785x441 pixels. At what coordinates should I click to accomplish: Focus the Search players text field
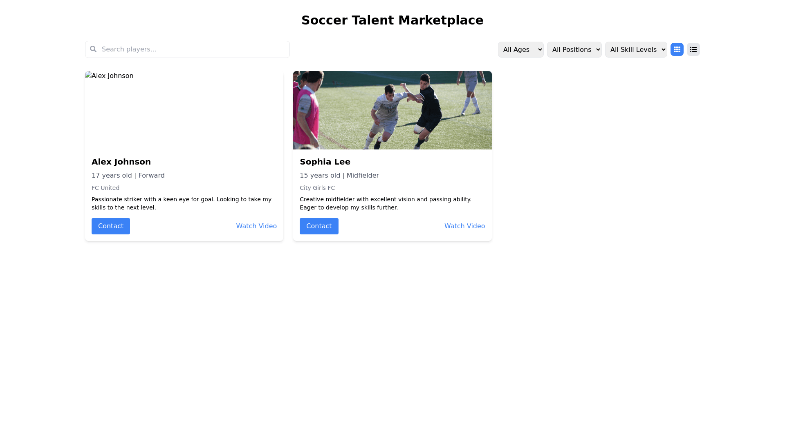pos(192,49)
